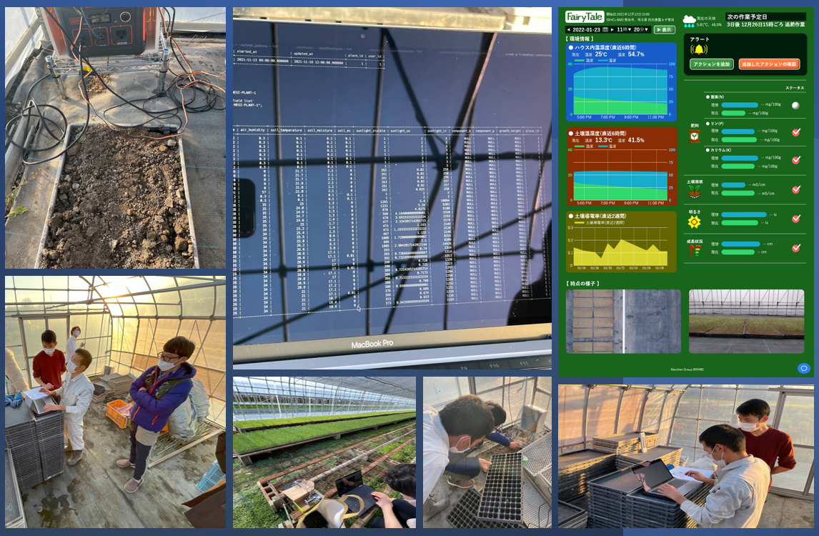Select the カリウム(K) white bullet

pyautogui.click(x=708, y=150)
